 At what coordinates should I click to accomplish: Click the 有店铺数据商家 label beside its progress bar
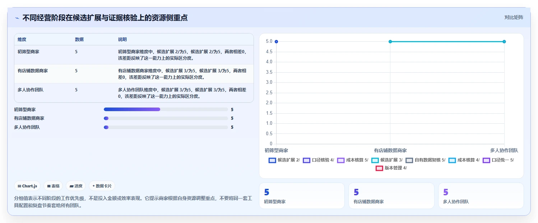click(x=29, y=118)
